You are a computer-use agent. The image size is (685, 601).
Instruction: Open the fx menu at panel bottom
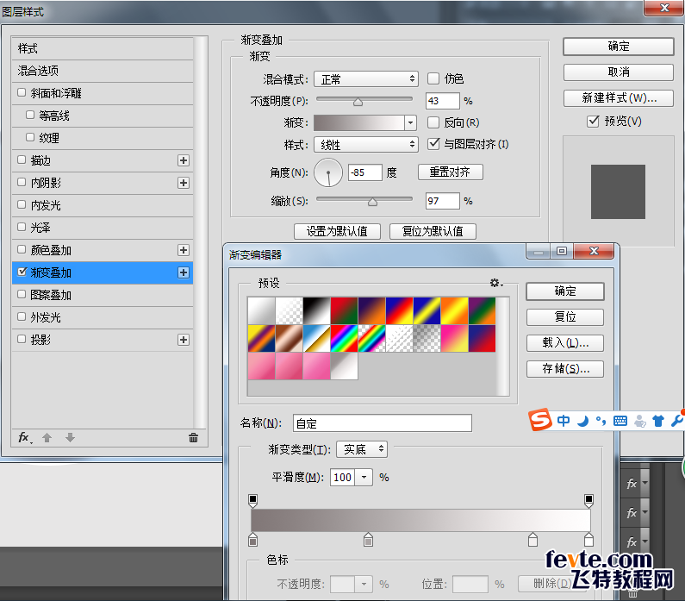25,438
